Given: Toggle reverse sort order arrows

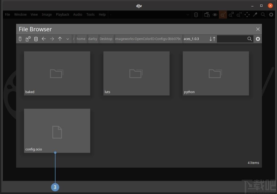Looking at the screenshot, I should [x=212, y=39].
